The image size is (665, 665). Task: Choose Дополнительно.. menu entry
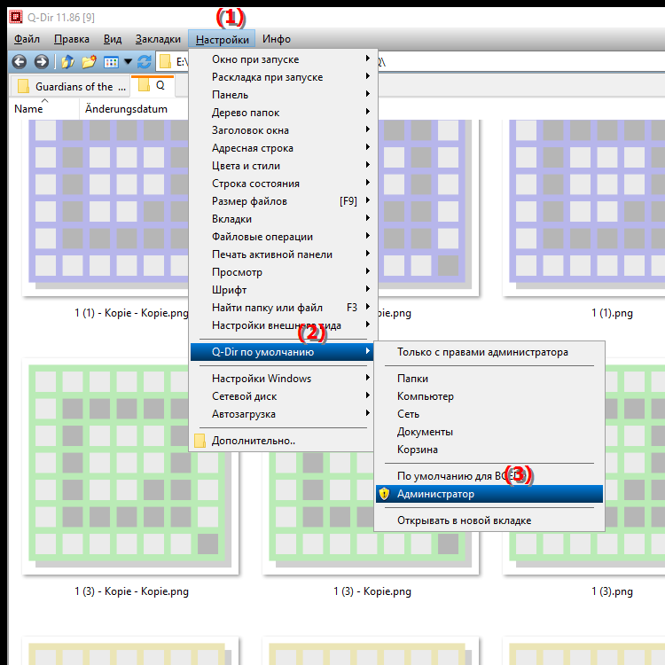tap(282, 441)
